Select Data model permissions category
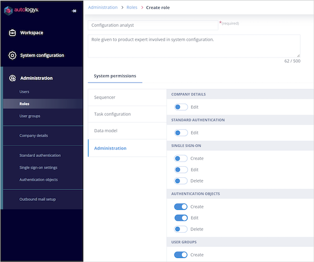Image resolution: width=314 pixels, height=262 pixels. pyautogui.click(x=127, y=131)
